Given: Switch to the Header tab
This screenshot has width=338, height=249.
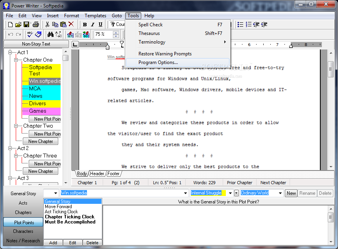Looking at the screenshot, I should coord(97,174).
